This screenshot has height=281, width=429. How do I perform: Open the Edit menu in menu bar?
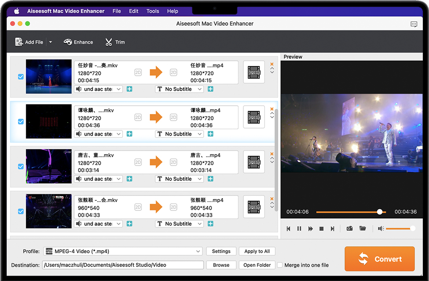pos(134,11)
